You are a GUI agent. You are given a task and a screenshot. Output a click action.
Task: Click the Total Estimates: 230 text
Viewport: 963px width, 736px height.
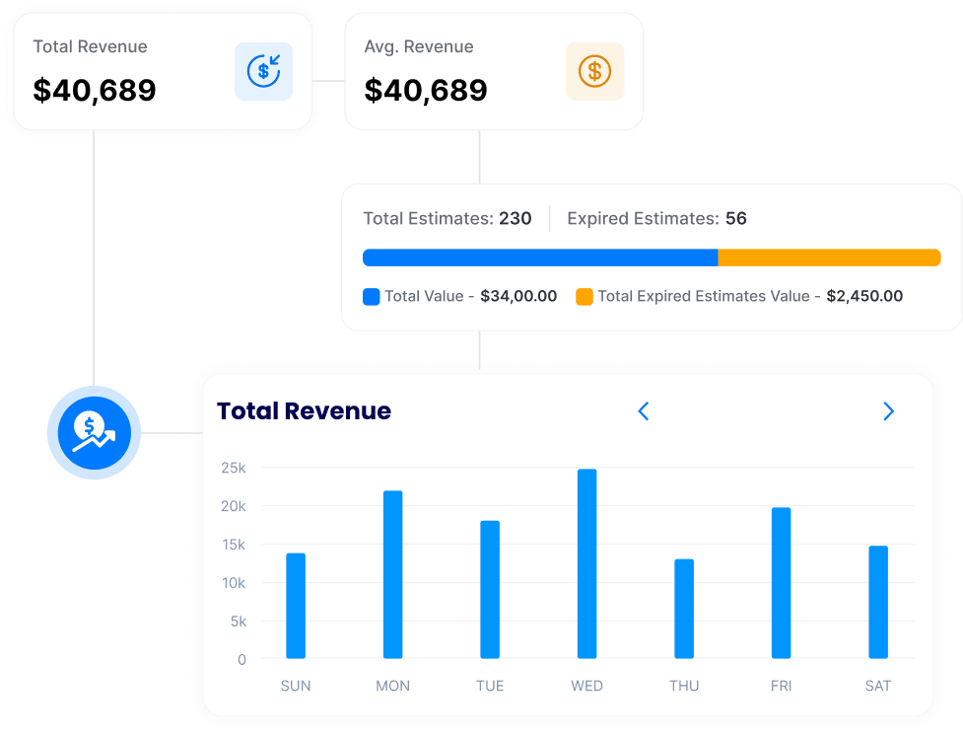[447, 218]
